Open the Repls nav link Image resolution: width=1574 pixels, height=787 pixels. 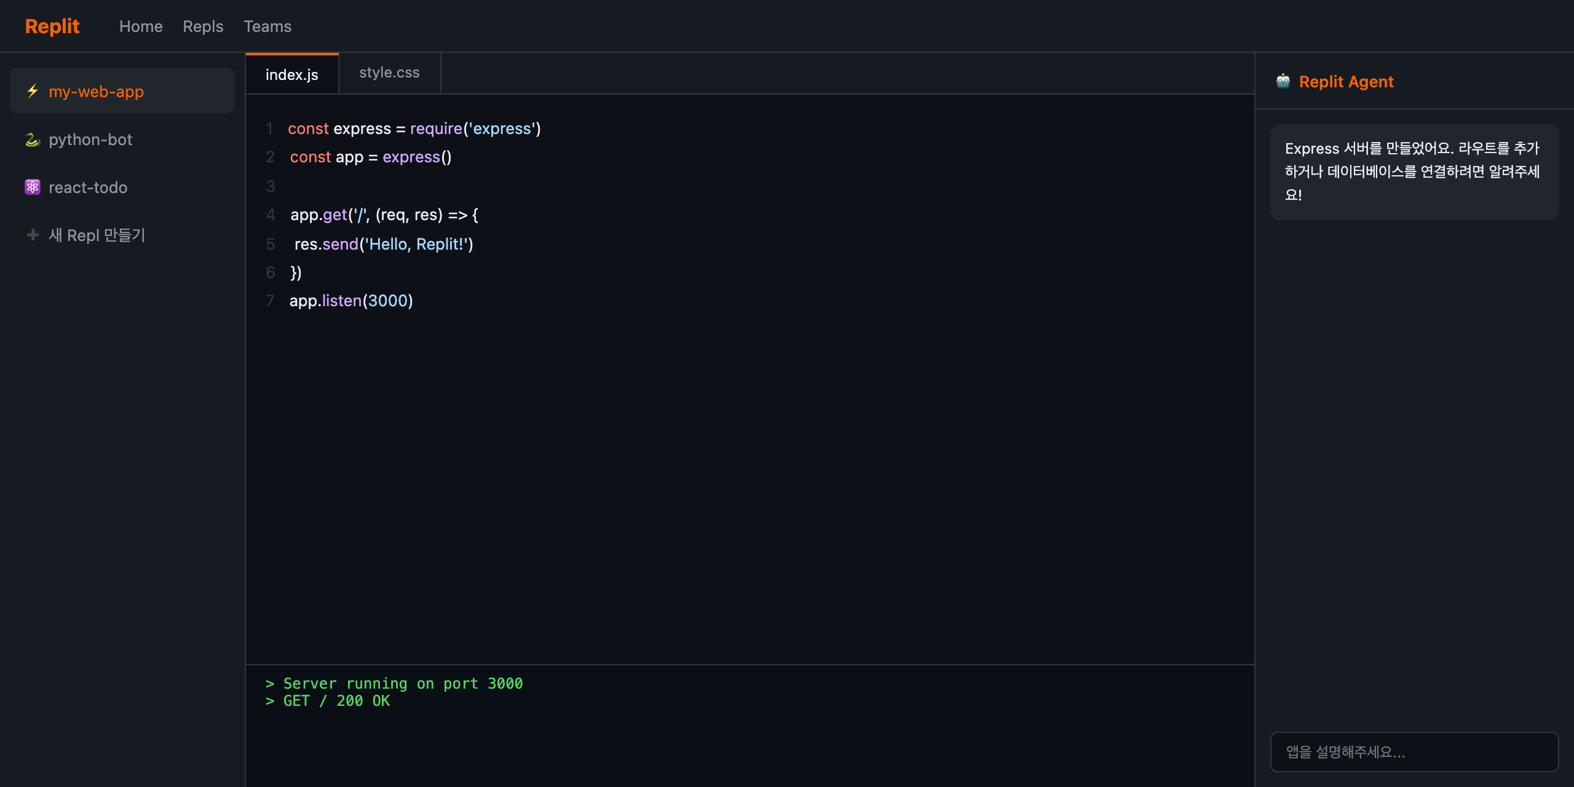tap(203, 26)
